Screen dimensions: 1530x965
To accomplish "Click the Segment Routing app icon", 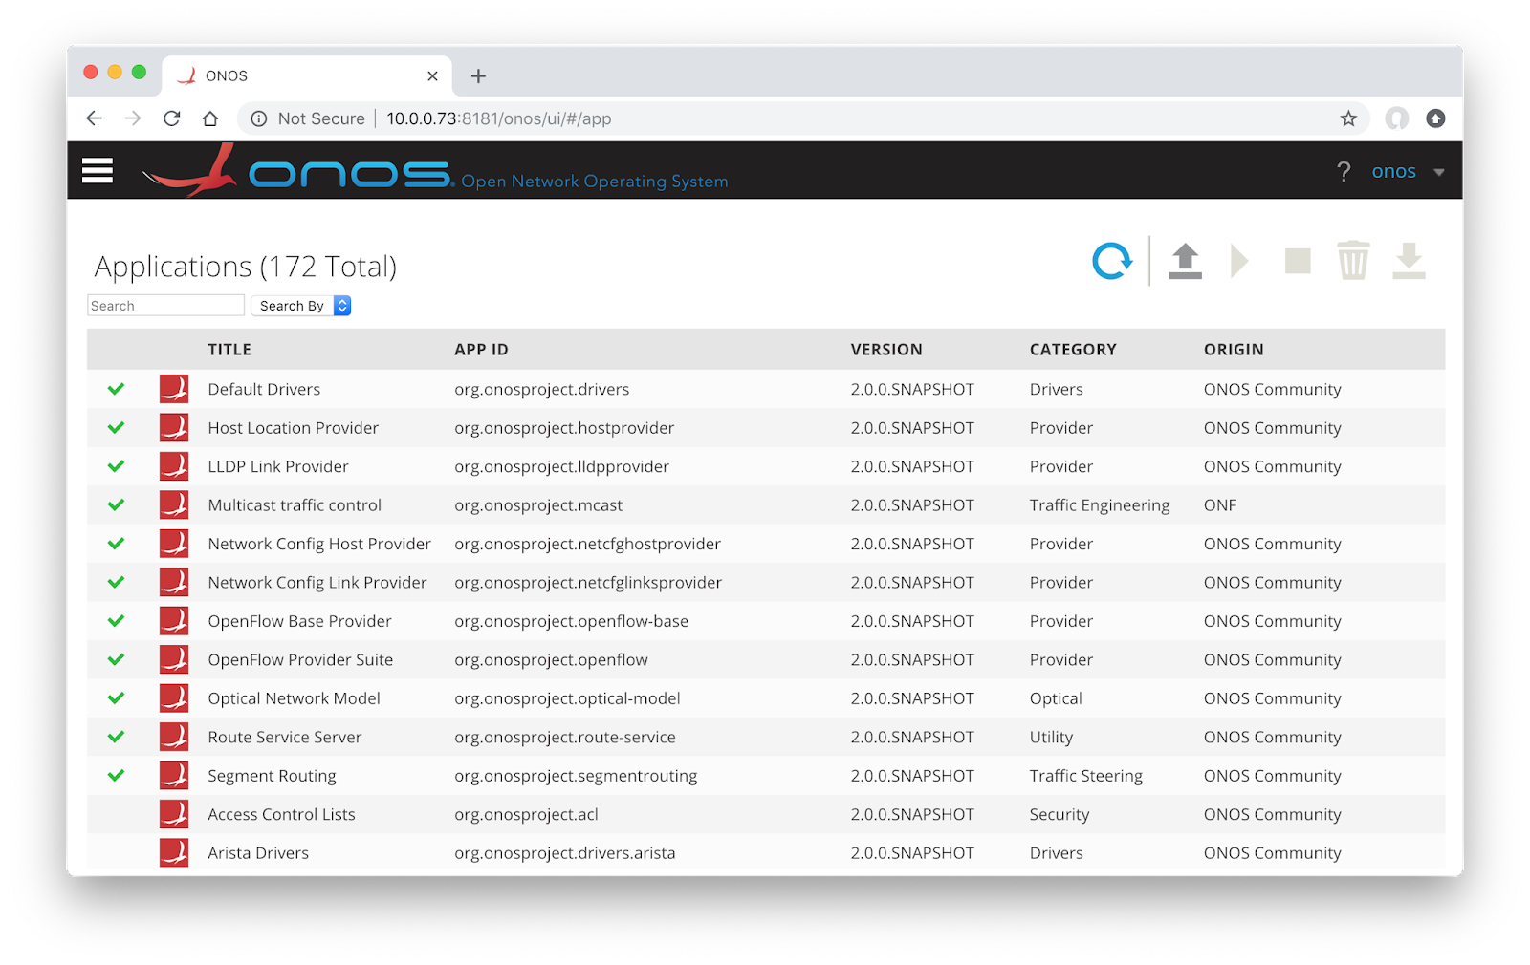I will [174, 776].
